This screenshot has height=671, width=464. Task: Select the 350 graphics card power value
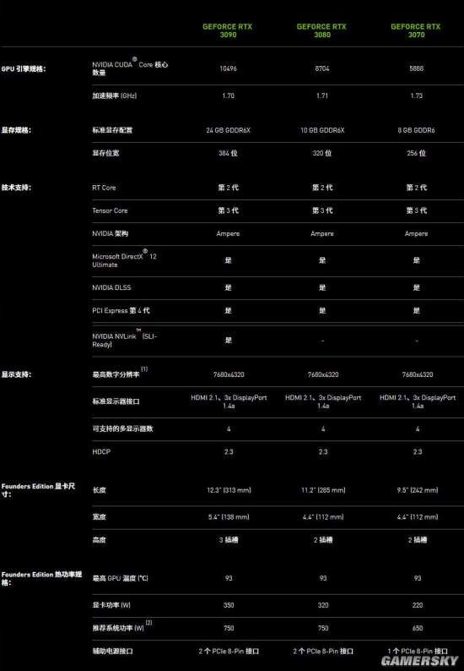229,605
